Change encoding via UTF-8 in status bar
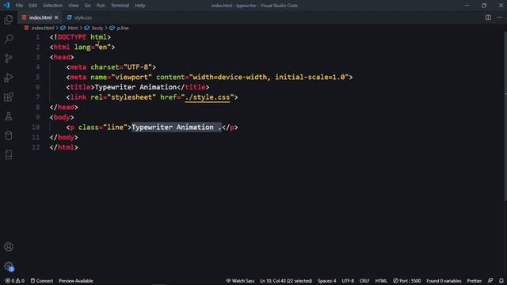507x285 pixels. [x=348, y=281]
